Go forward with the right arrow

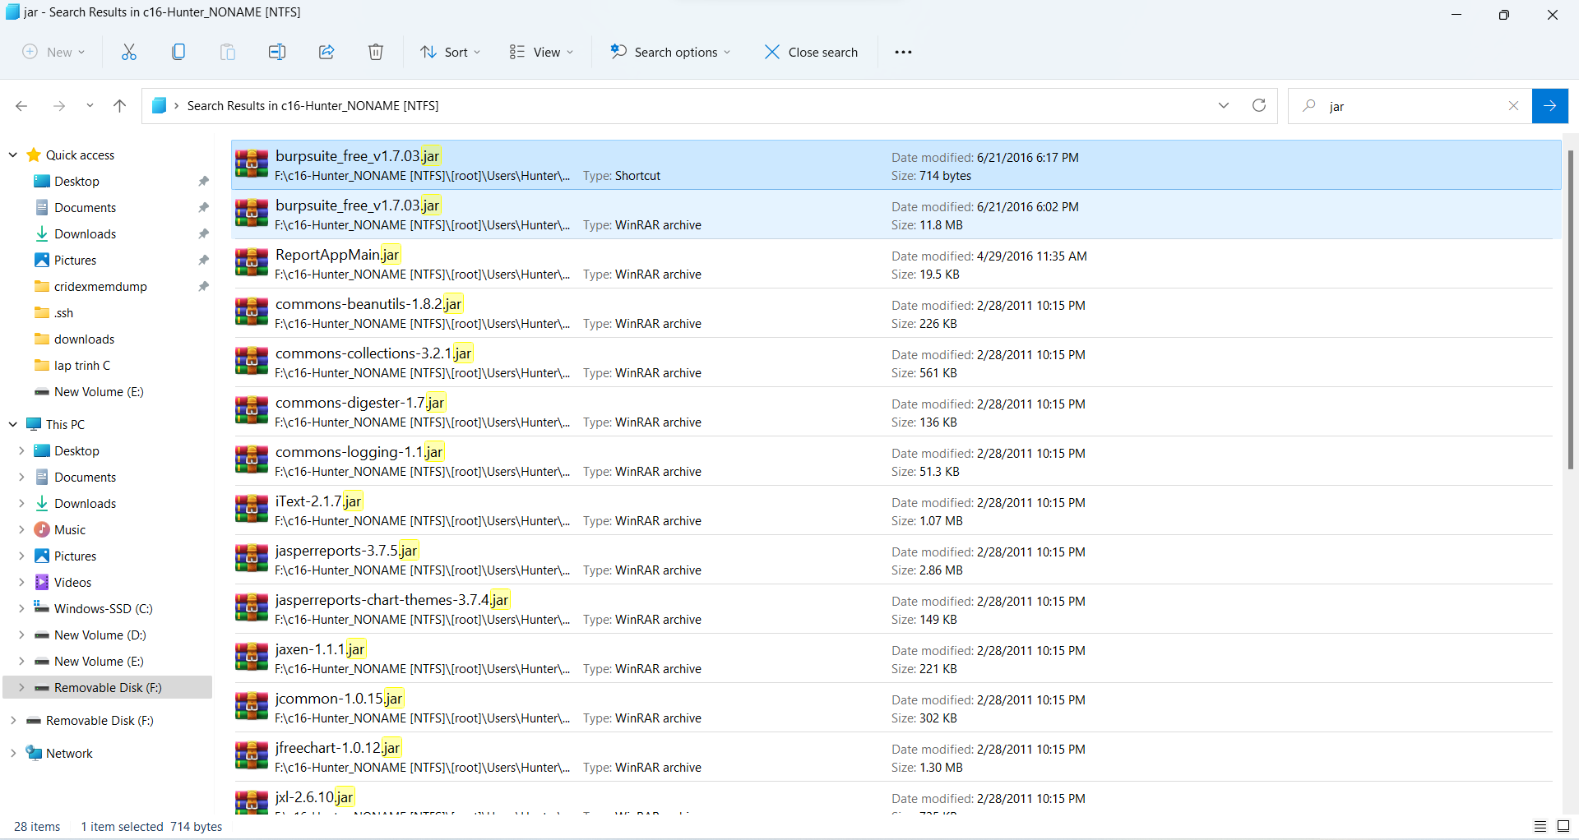point(59,106)
